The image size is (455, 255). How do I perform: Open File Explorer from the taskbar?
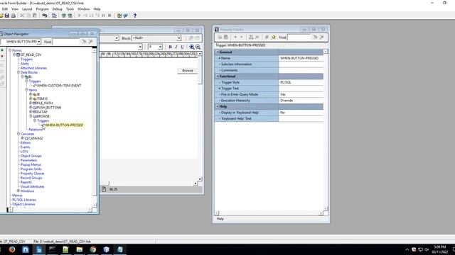(79, 249)
